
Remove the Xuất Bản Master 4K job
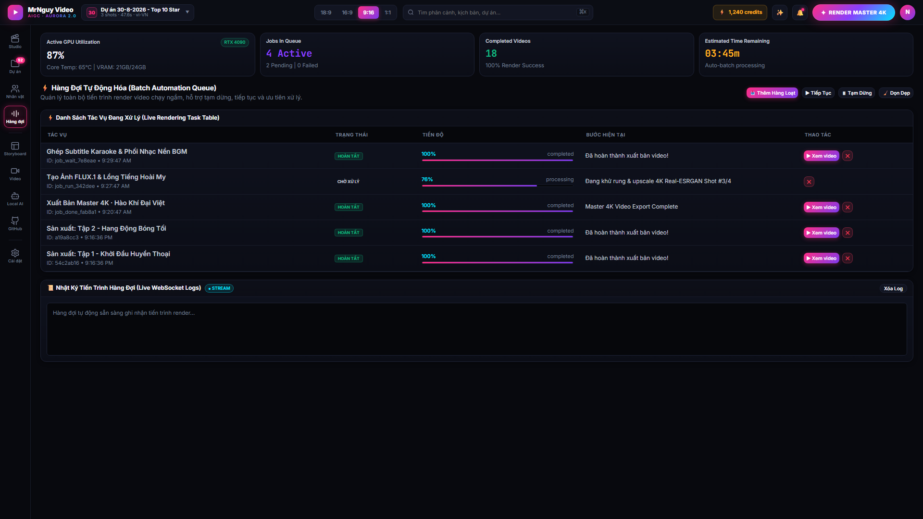pyautogui.click(x=848, y=207)
